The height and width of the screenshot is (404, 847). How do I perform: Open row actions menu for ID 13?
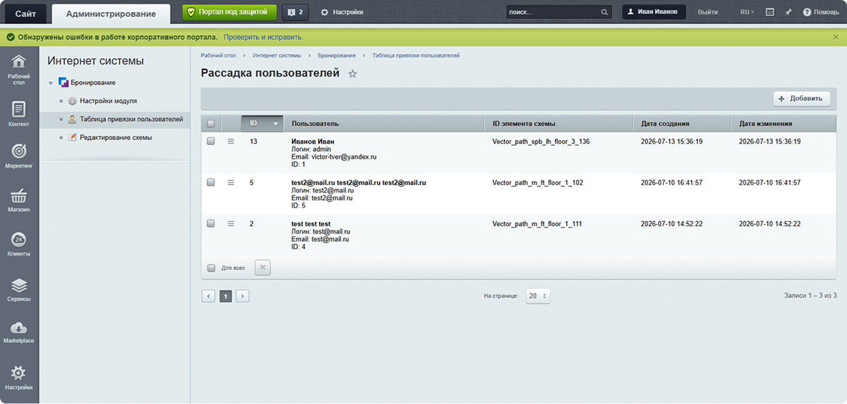231,142
